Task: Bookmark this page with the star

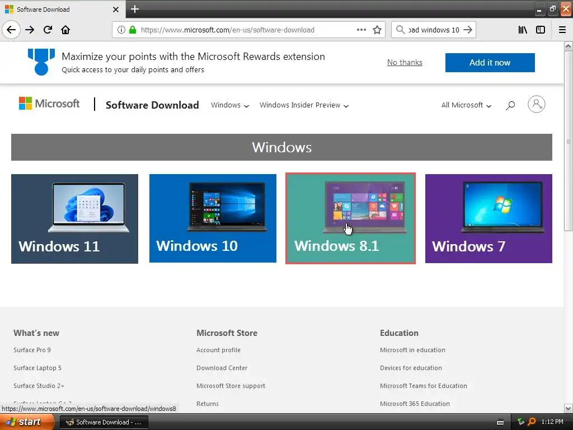Action: tap(377, 30)
